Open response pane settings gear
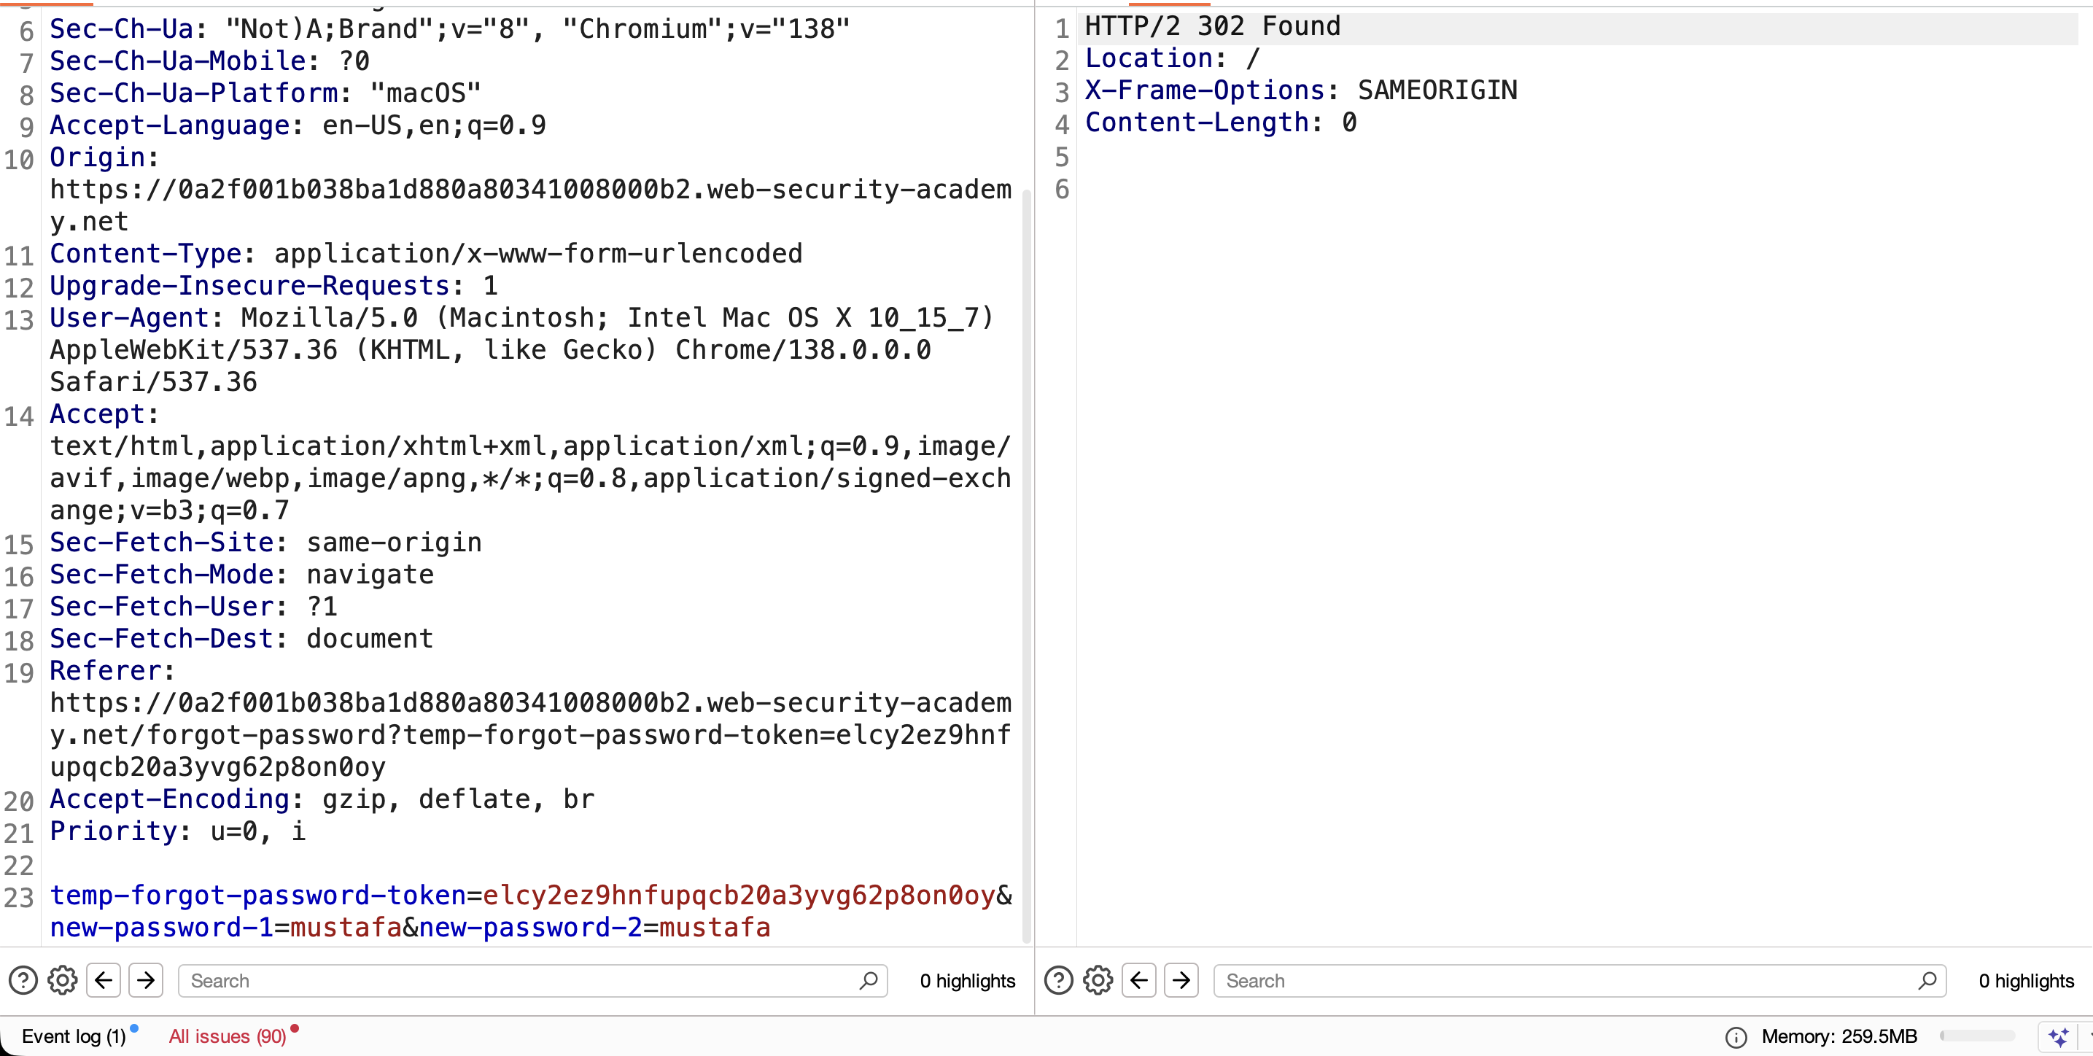Viewport: 2093px width, 1056px height. click(1098, 980)
